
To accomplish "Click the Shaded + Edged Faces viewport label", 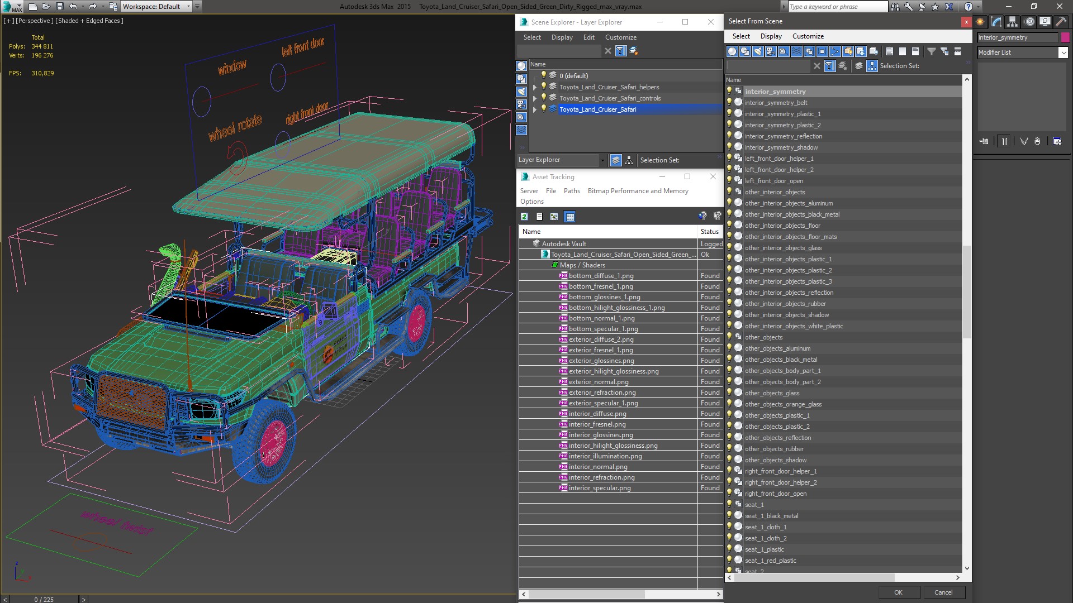I will click(x=89, y=21).
